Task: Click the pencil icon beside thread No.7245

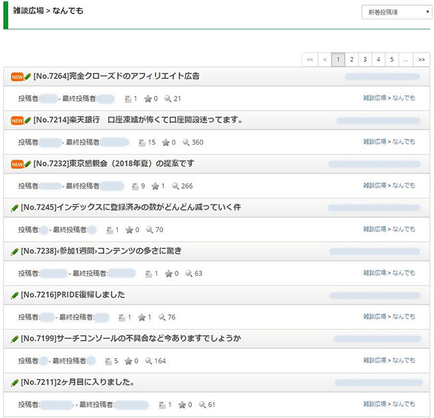Action: [x=15, y=208]
